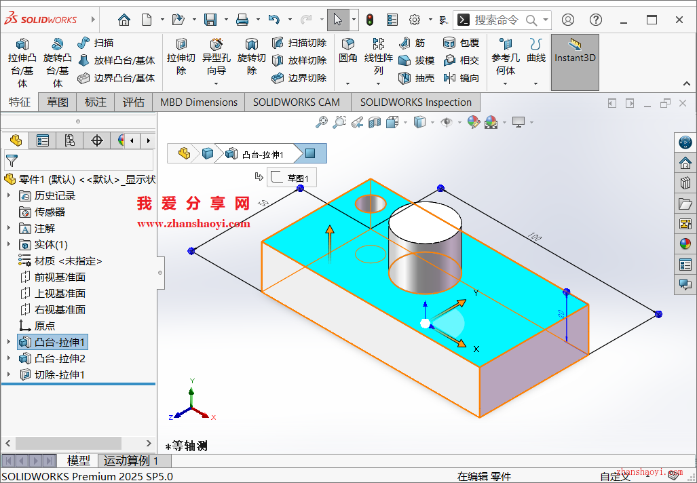Toggle the filter in the feature tree
The width and height of the screenshot is (697, 483).
pos(12,160)
